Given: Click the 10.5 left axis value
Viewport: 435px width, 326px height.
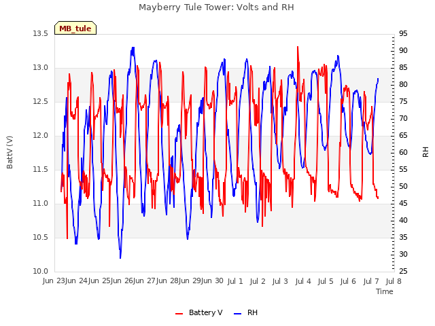Looking at the screenshot, I should [41, 237].
